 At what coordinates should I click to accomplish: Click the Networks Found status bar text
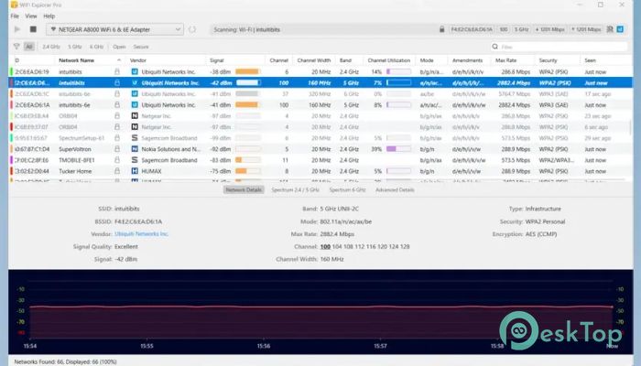click(65, 361)
